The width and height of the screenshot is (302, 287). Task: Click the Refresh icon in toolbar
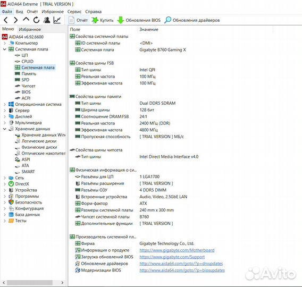point(36,20)
